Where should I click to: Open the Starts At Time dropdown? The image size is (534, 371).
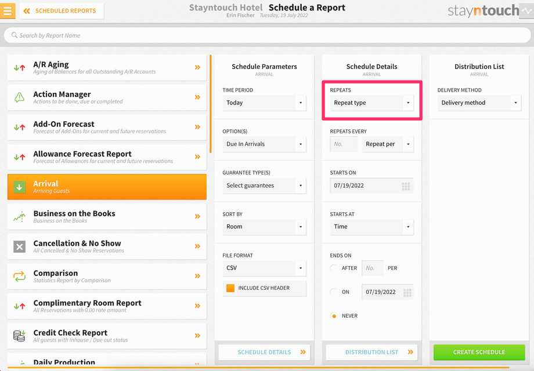tap(372, 227)
